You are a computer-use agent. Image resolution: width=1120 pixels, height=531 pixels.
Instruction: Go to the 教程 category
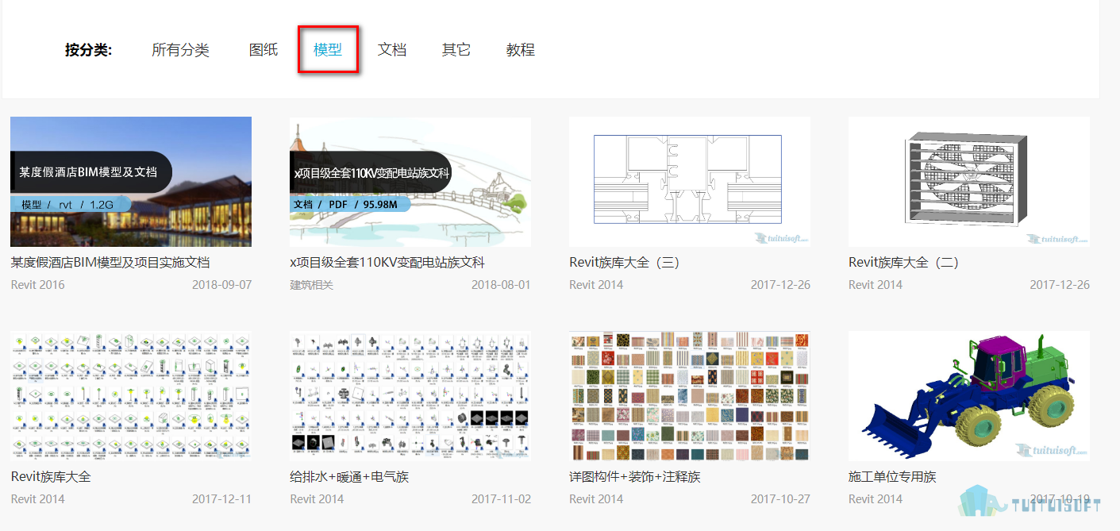point(521,50)
